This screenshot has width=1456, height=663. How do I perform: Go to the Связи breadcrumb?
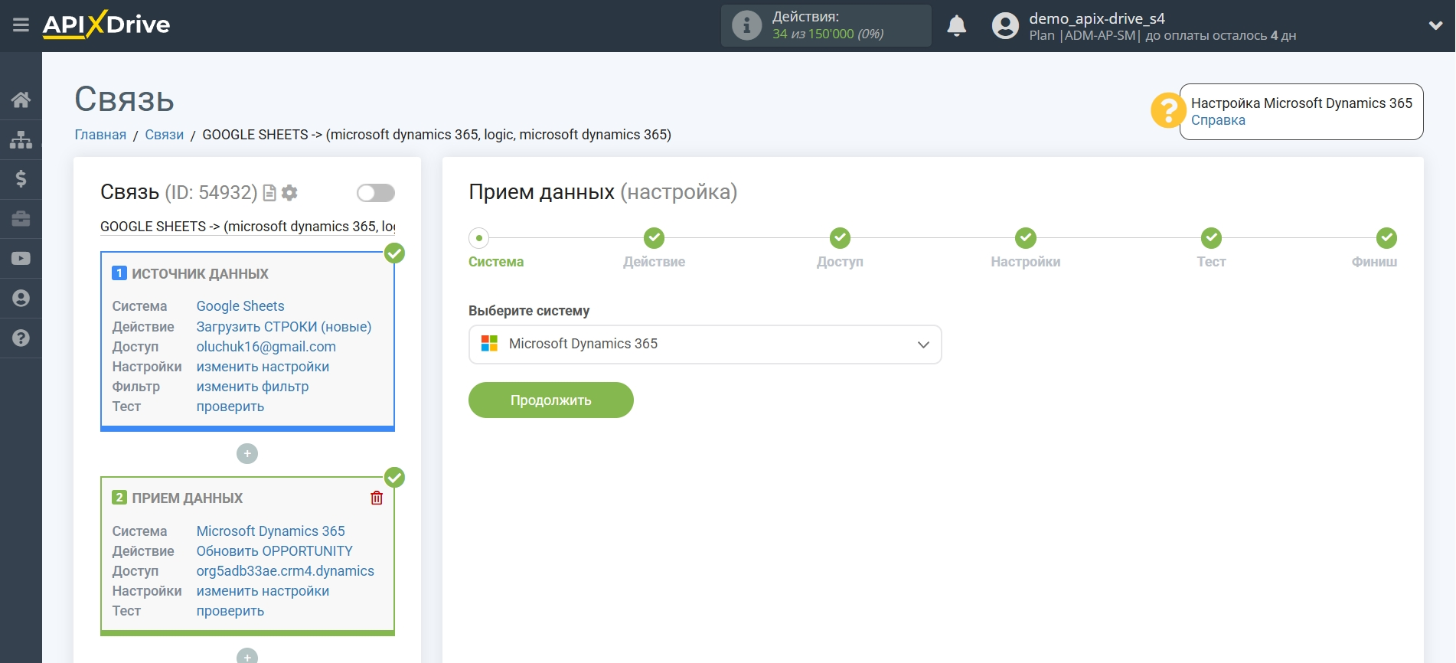tap(165, 135)
